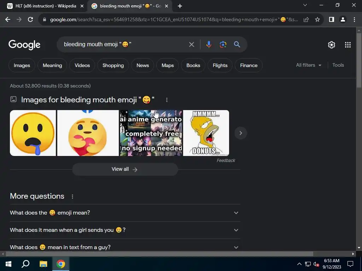
Task: Click the muted volume tray icon
Action: tap(316, 264)
